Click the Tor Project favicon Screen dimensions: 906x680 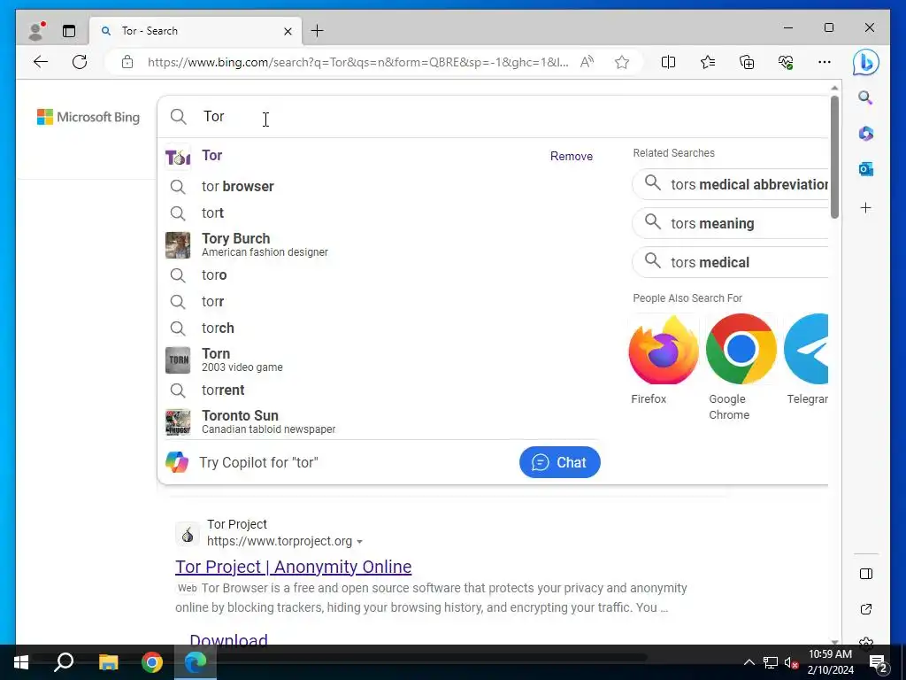(188, 534)
